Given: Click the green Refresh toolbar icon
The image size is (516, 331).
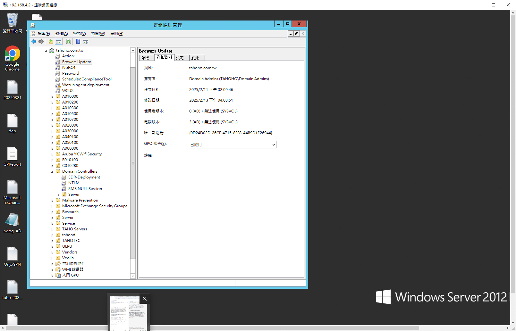Looking at the screenshot, I should (68, 42).
